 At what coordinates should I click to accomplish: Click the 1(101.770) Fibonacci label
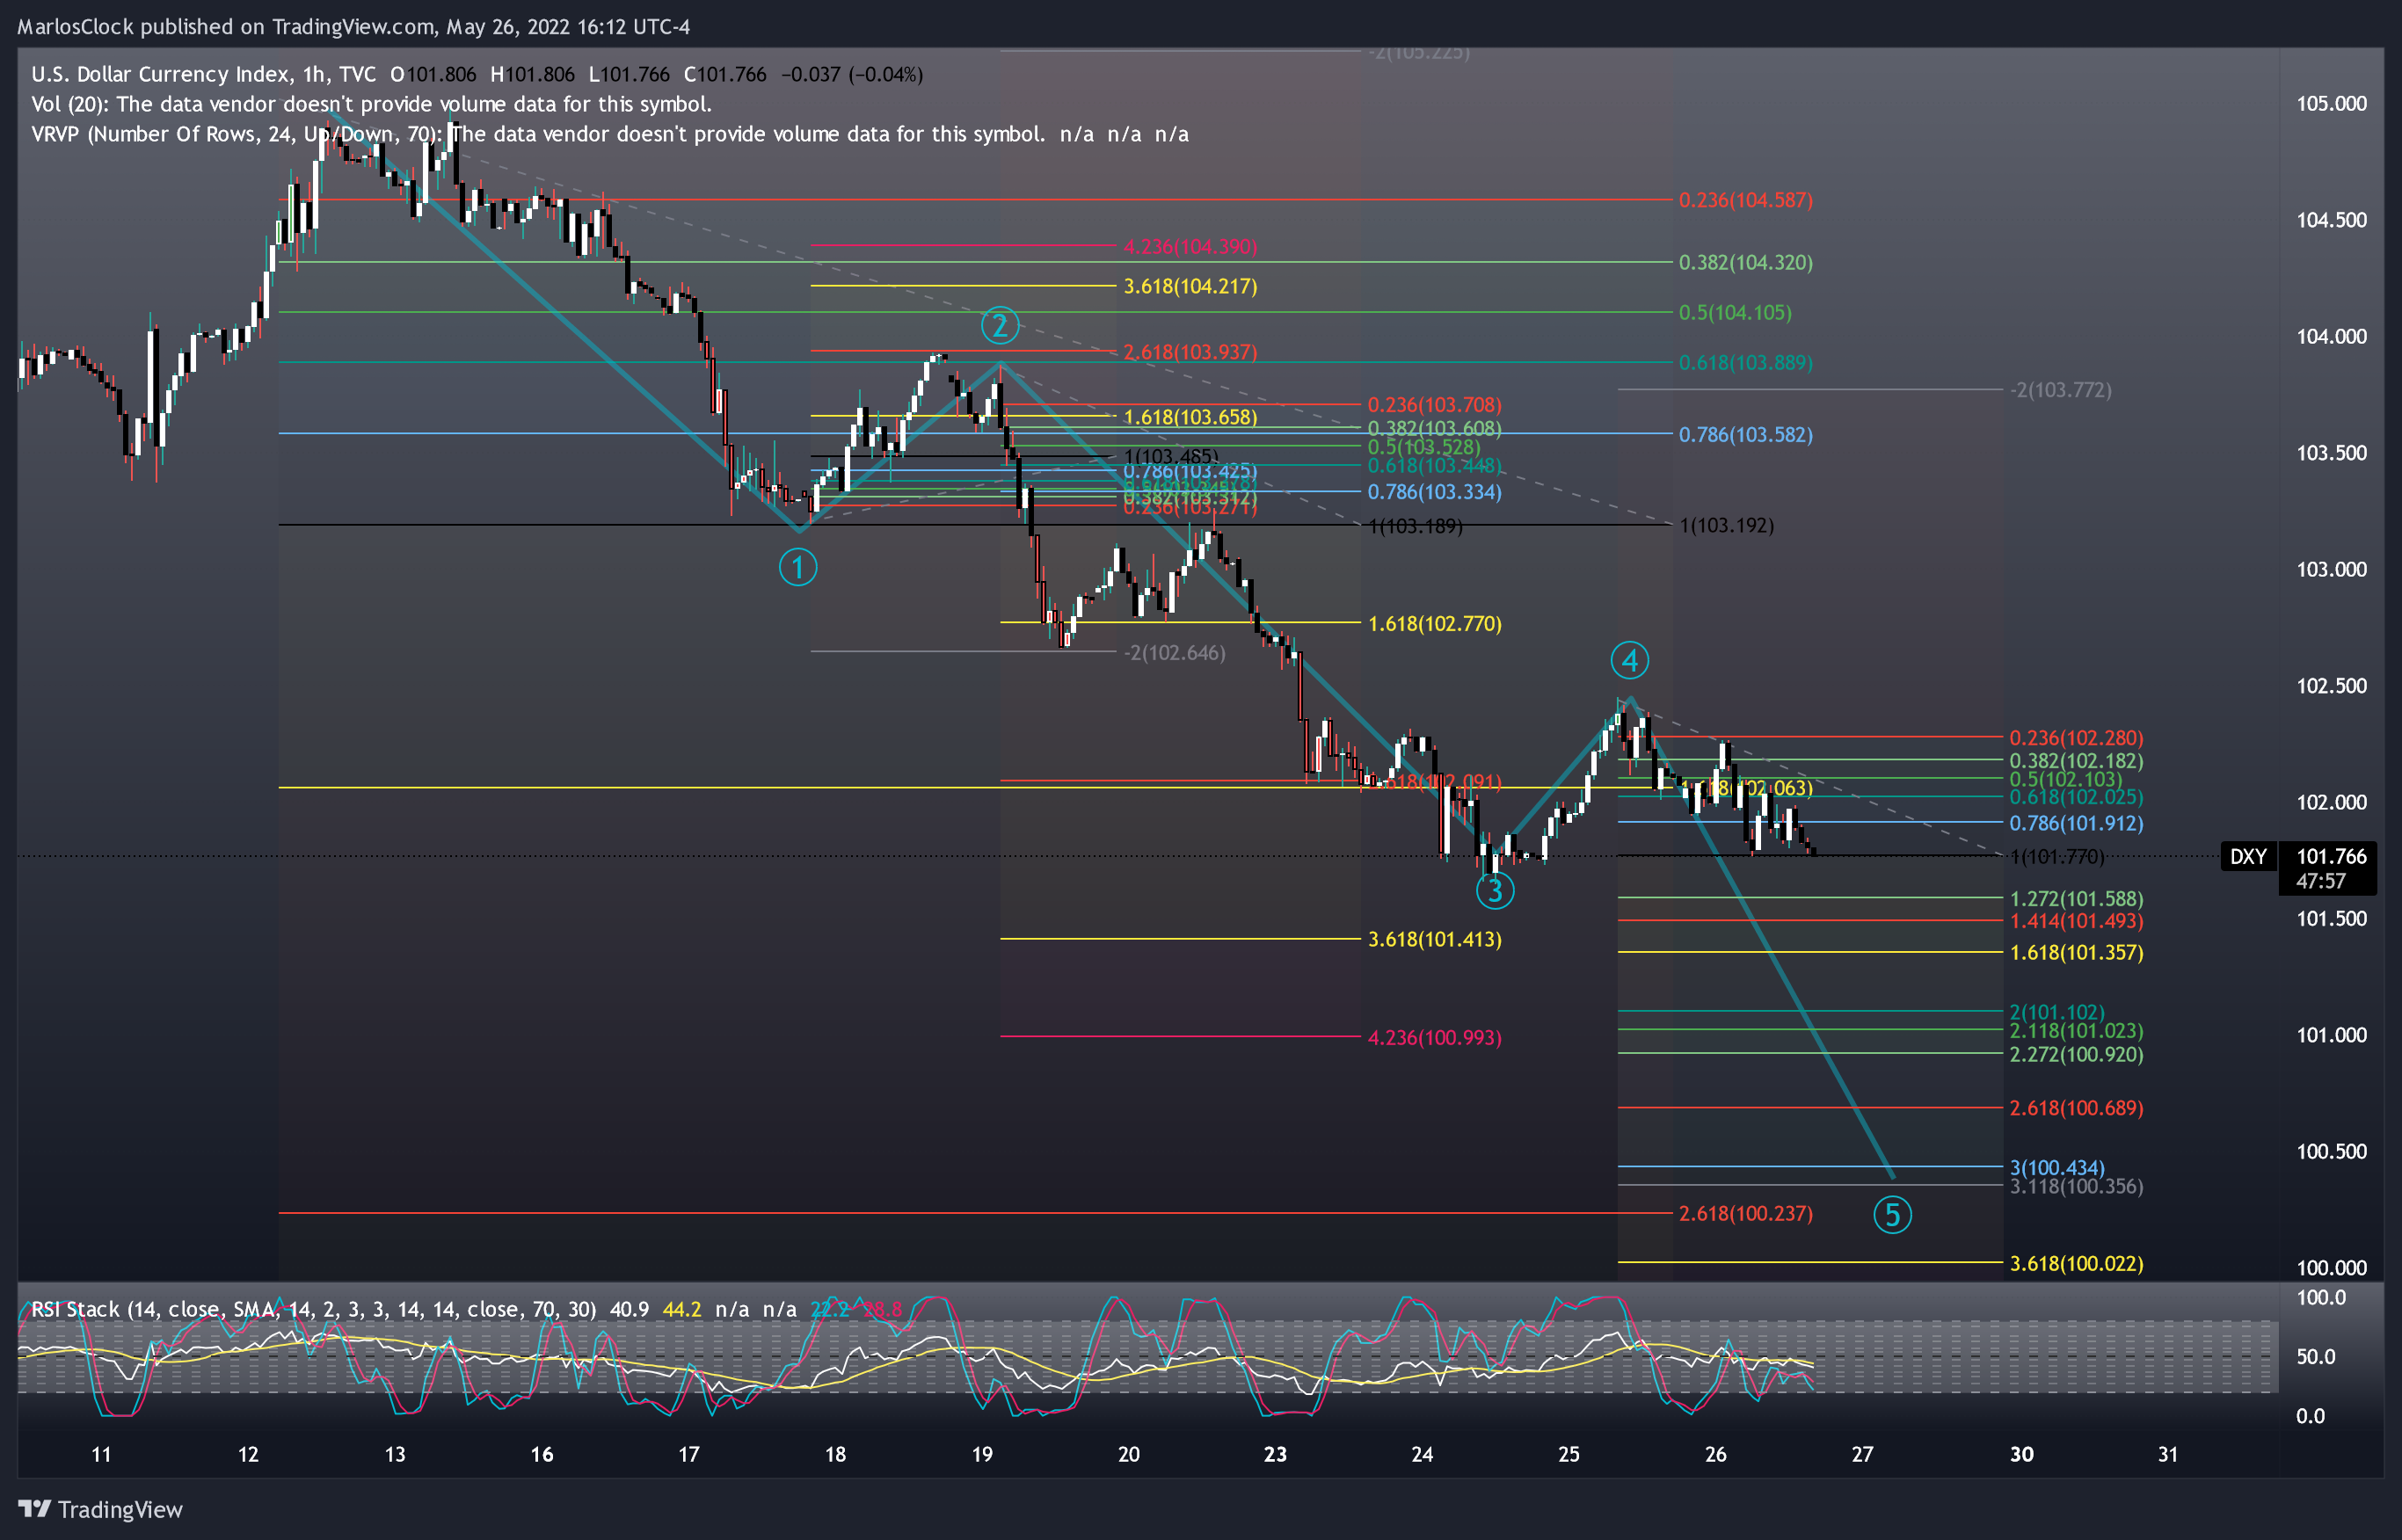[2057, 856]
